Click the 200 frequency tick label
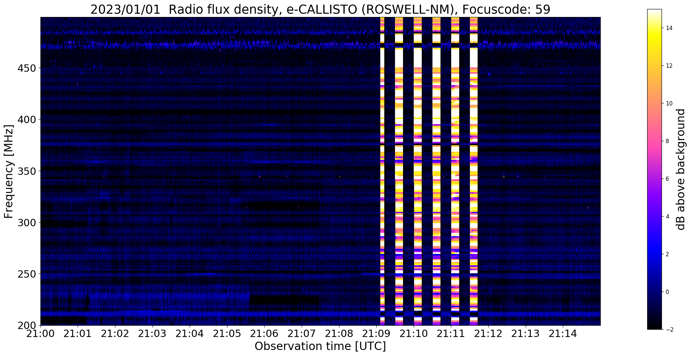 click(27, 325)
